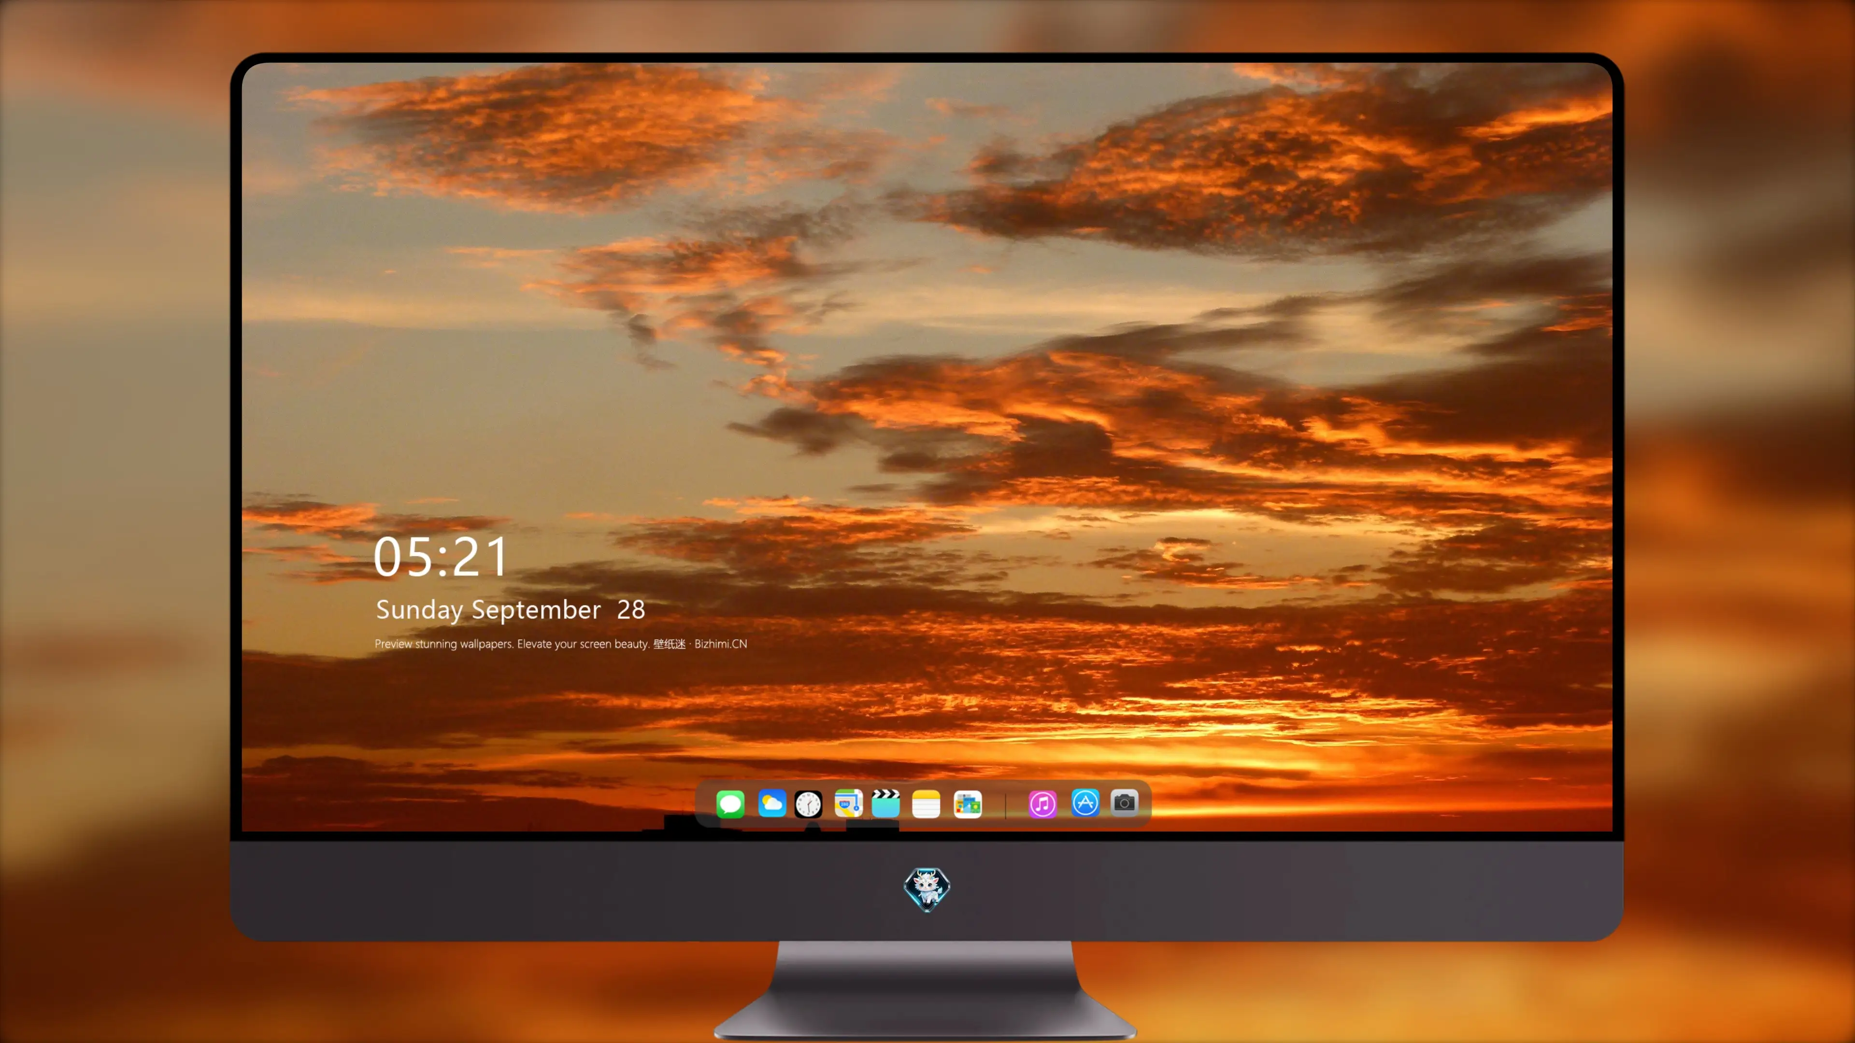Viewport: 1855px width, 1043px height.
Task: Open the Newsstand-style app icon in dock
Action: 967,803
